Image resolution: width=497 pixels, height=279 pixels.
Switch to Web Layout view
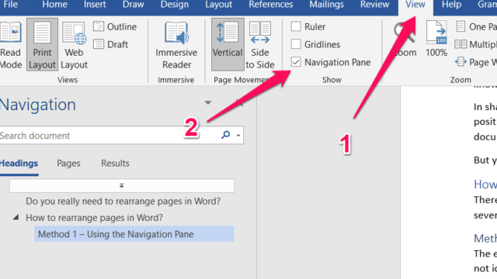click(74, 45)
